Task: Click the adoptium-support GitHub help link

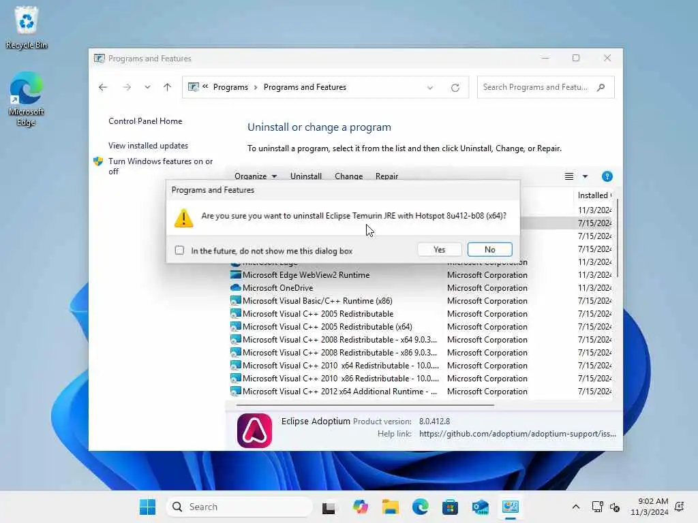Action: click(517, 434)
